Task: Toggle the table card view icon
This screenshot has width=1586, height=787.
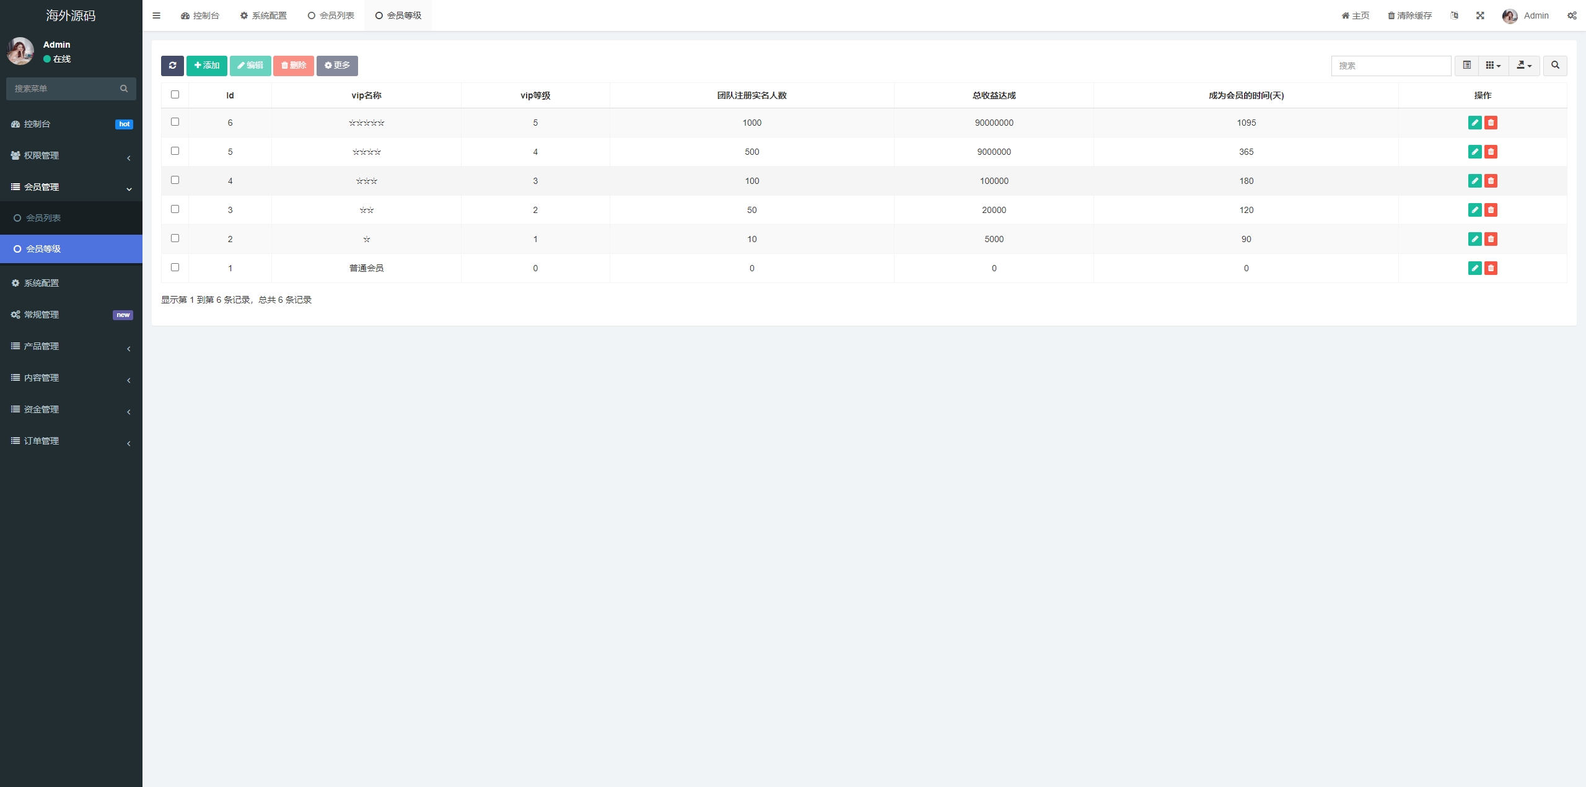Action: [x=1466, y=66]
